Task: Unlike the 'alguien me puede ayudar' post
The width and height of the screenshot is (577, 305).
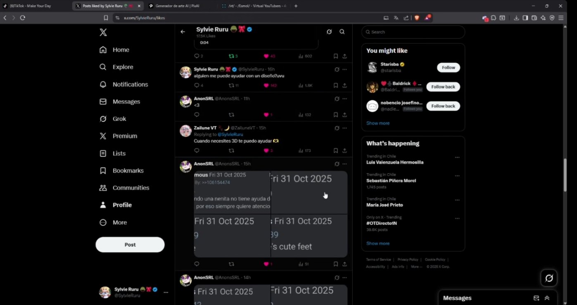Action: (x=266, y=85)
